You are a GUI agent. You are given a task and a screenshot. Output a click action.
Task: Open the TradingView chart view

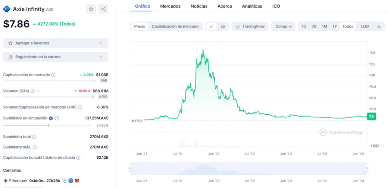click(250, 26)
